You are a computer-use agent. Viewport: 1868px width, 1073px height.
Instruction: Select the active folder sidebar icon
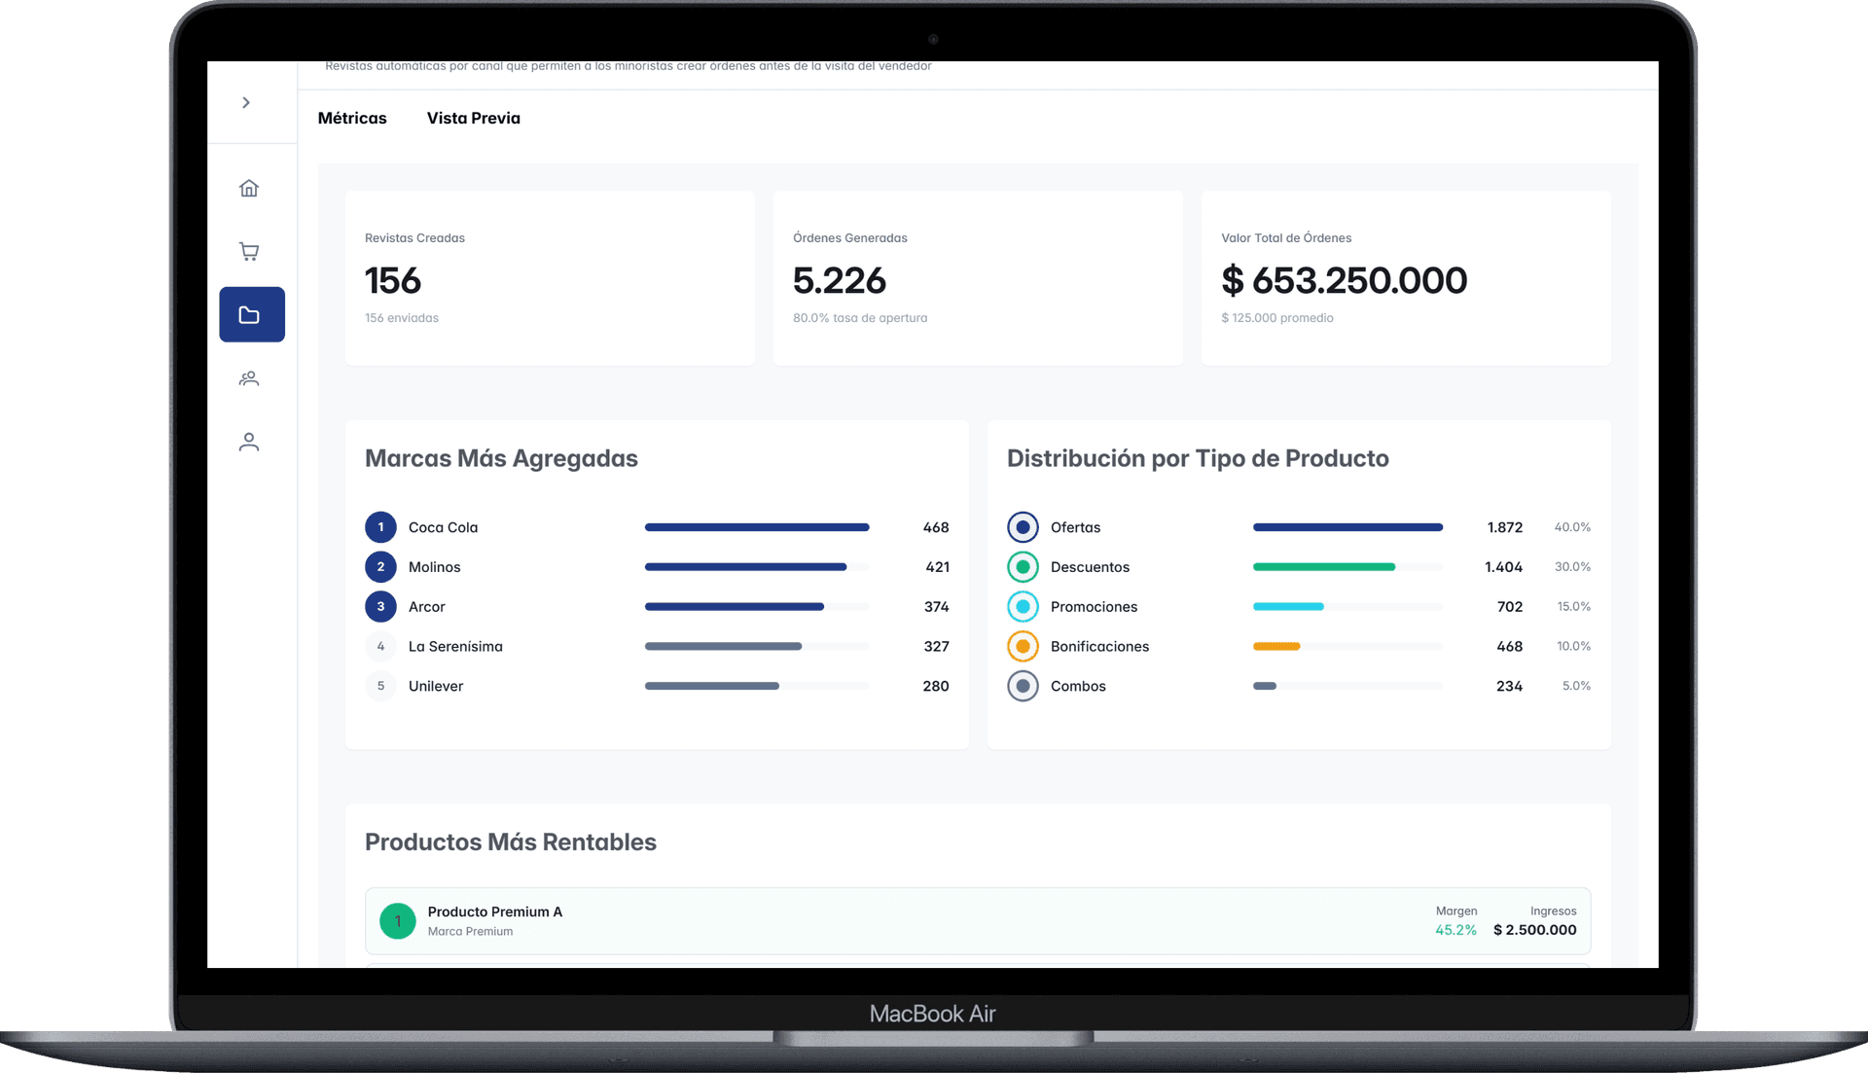(x=251, y=314)
